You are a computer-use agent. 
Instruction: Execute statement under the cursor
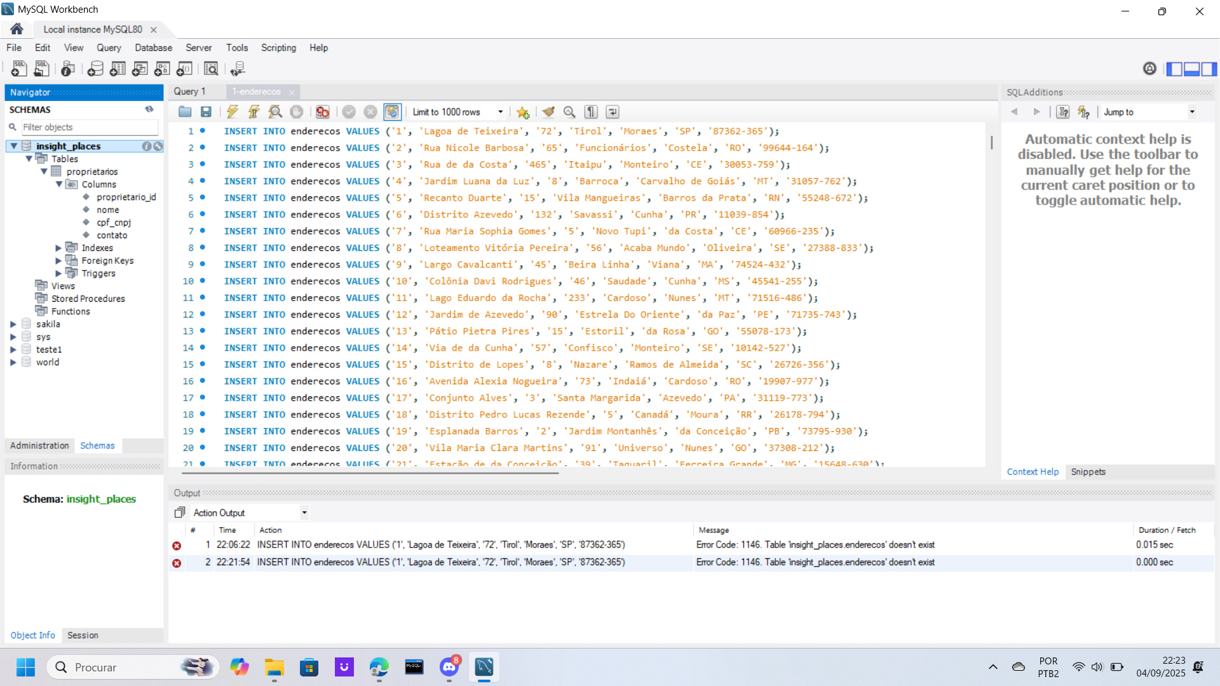254,112
